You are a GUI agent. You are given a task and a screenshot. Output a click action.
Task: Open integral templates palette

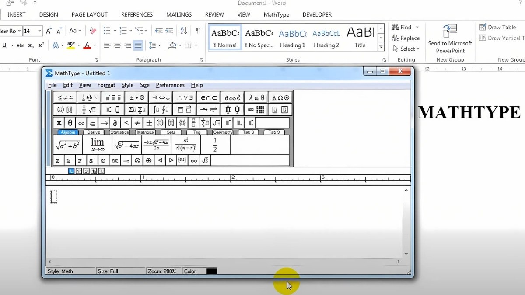pyautogui.click(x=161, y=110)
